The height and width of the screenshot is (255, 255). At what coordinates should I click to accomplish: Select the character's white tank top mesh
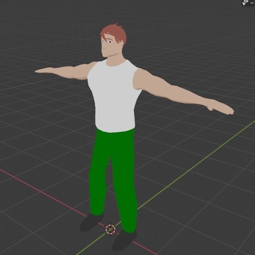[x=114, y=96]
